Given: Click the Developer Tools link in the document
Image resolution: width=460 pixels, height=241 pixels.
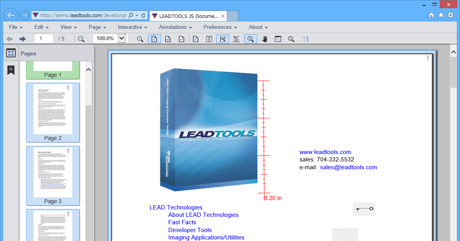Looking at the screenshot, I should [x=190, y=230].
